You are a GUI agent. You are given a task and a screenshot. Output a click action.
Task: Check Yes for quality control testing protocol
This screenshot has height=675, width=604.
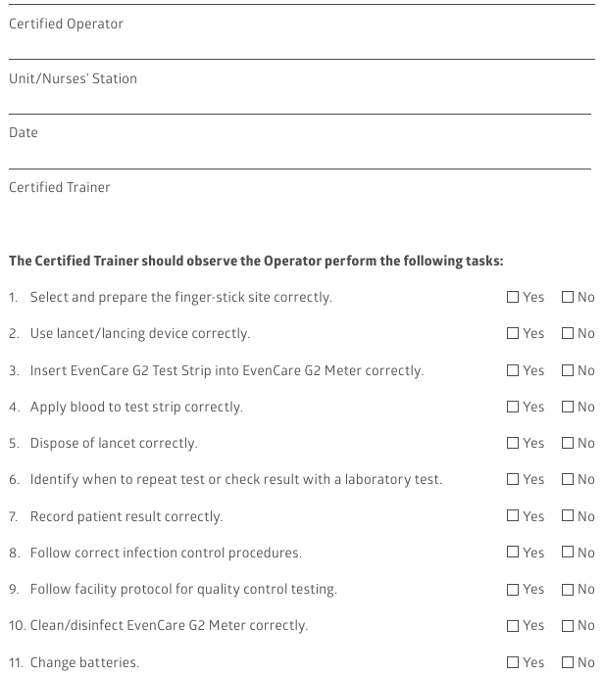(x=512, y=590)
